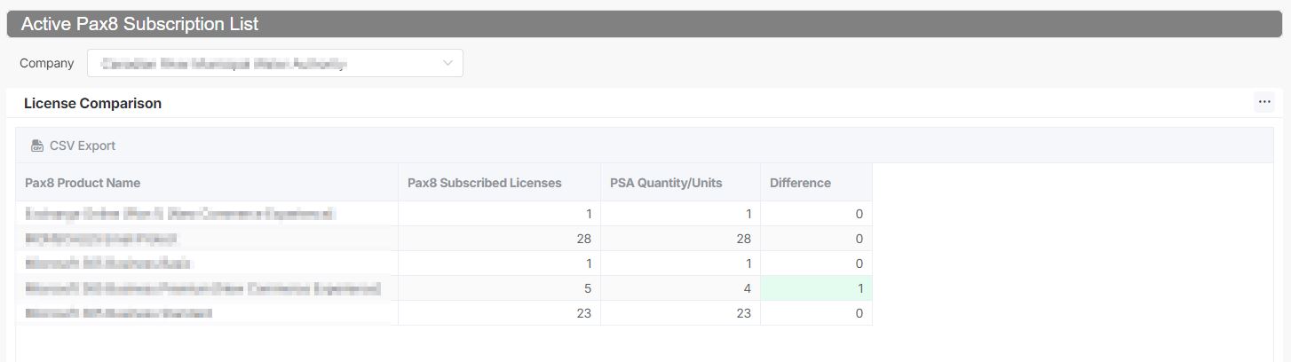The width and height of the screenshot is (1291, 362).
Task: Select the Pax8 Subscribed Licenses cell showing 5
Action: pyautogui.click(x=499, y=288)
